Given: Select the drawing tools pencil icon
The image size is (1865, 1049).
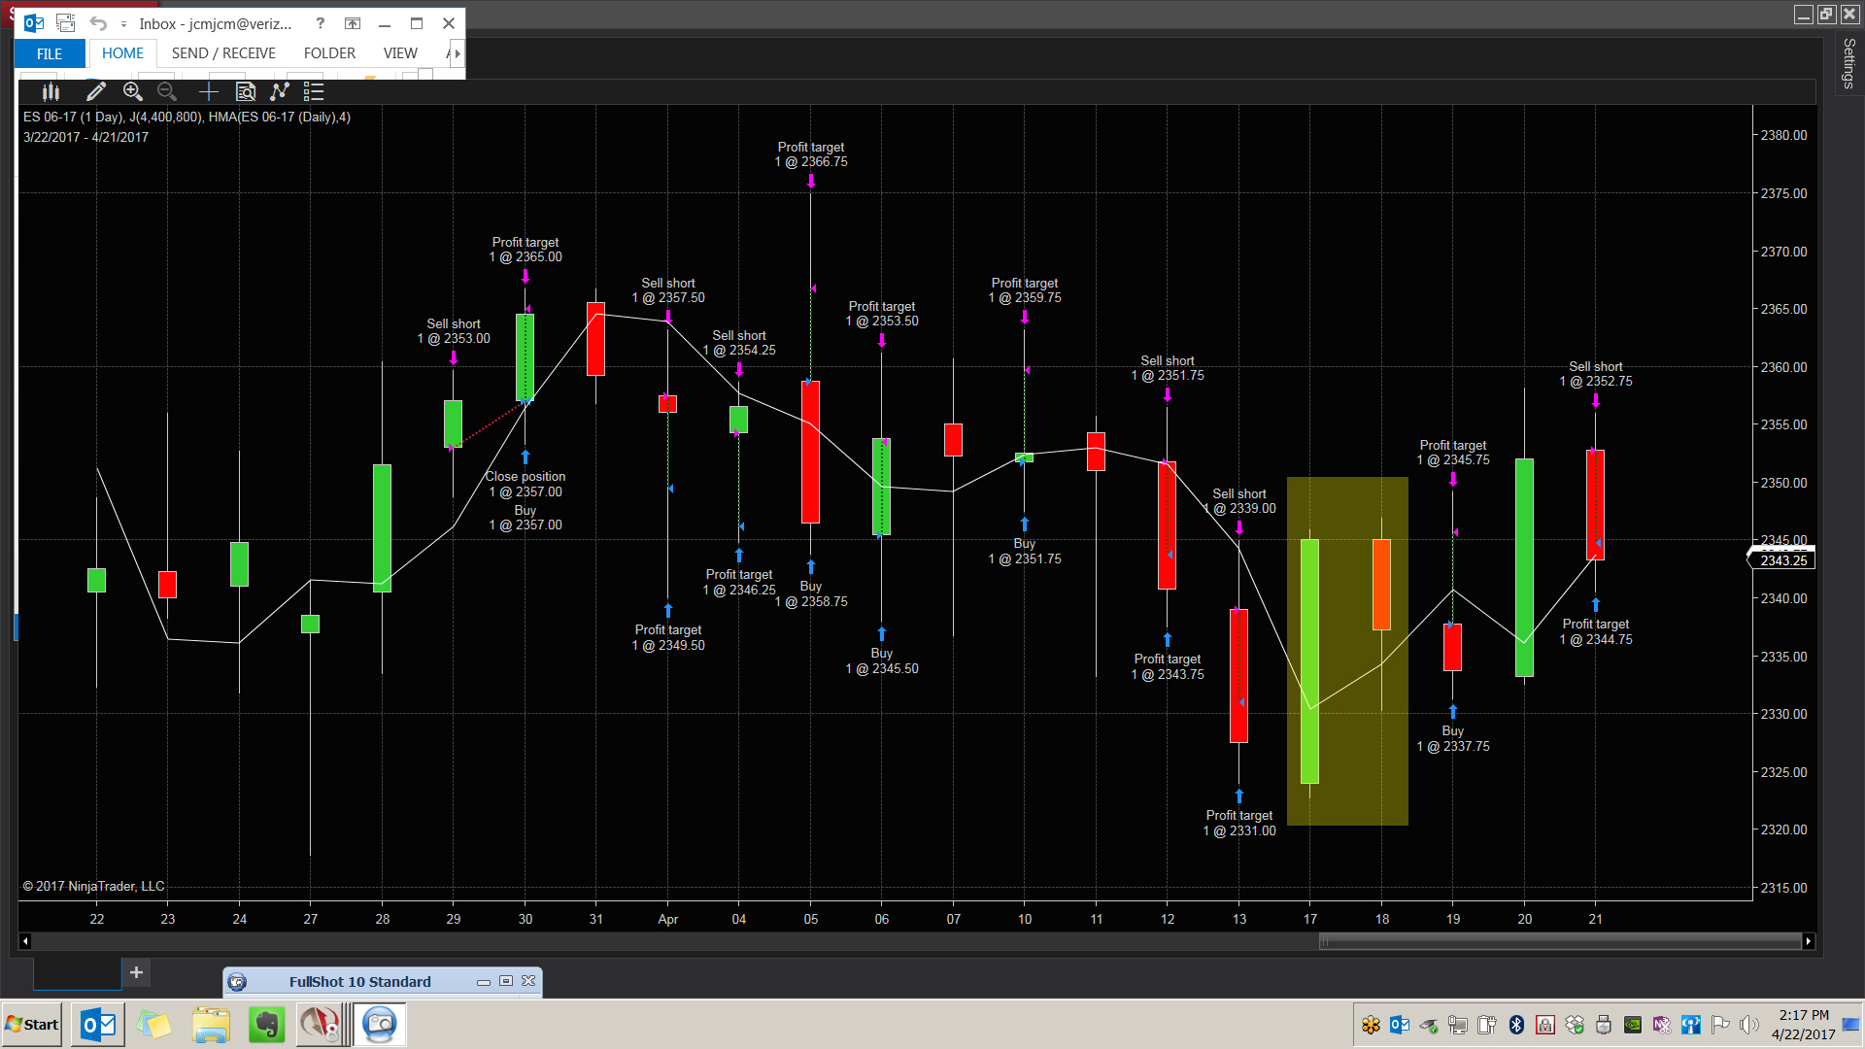Looking at the screenshot, I should click(95, 91).
